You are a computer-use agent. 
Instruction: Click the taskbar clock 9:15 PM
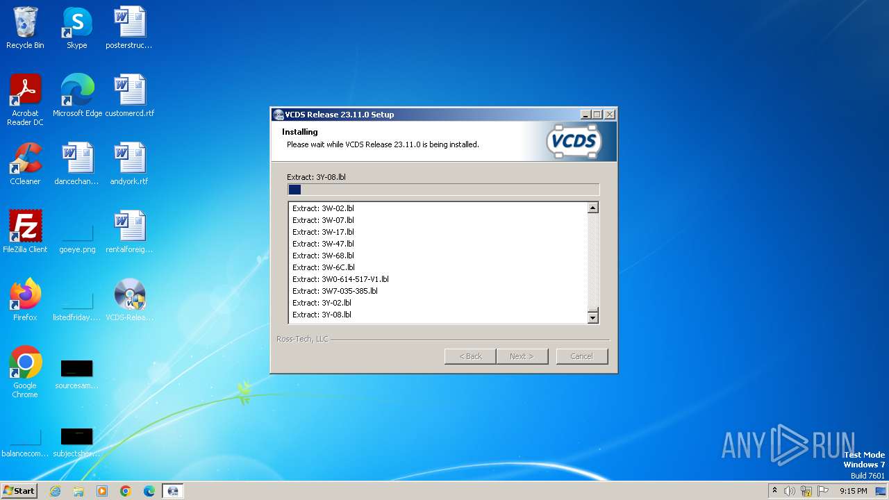click(854, 491)
